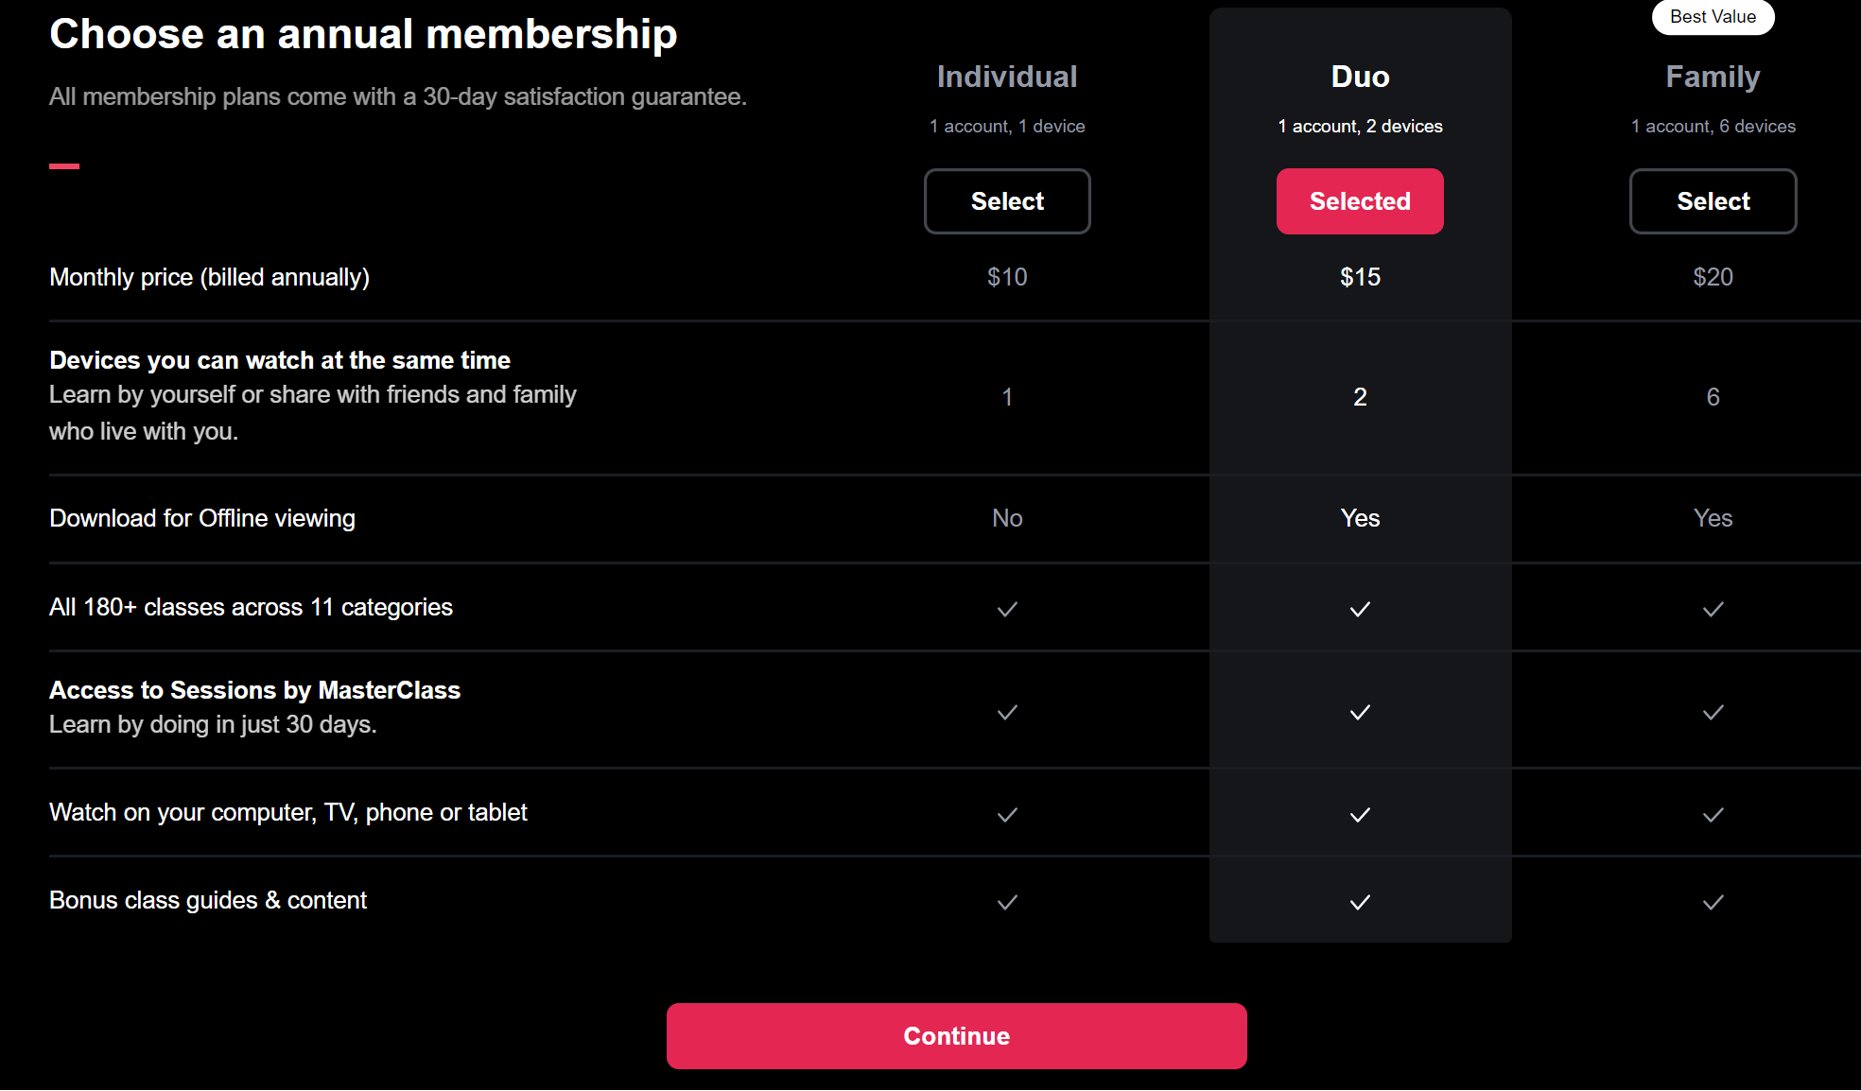
Task: Click Individual checkmark for 180+ classes
Action: [1007, 609]
